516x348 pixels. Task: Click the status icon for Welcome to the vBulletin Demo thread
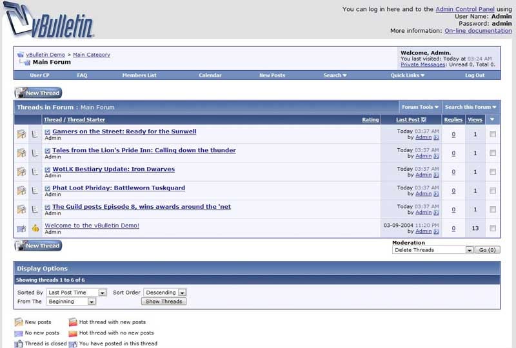(x=21, y=228)
